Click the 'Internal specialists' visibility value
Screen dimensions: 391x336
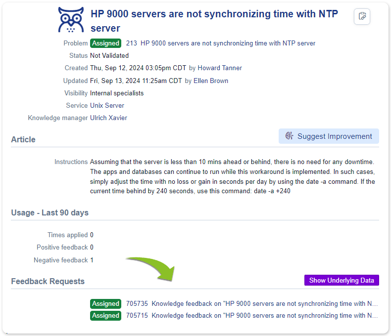click(x=117, y=93)
